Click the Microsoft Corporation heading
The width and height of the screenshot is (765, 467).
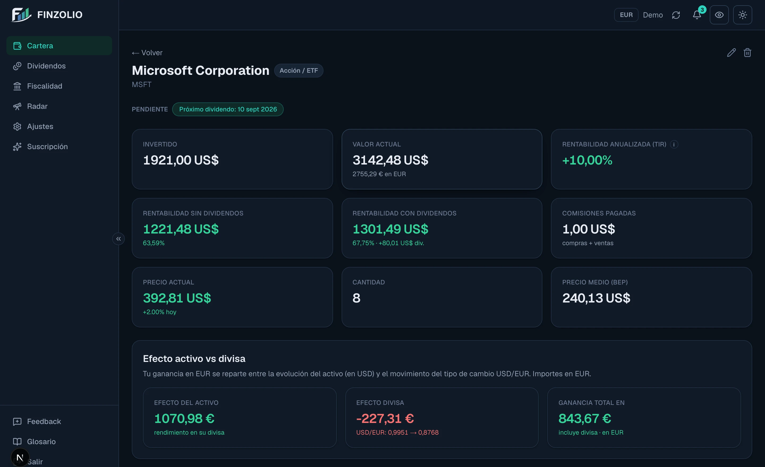pos(201,70)
